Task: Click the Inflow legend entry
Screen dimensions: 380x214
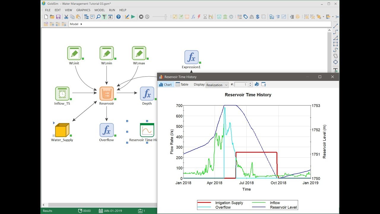Action: point(266,203)
